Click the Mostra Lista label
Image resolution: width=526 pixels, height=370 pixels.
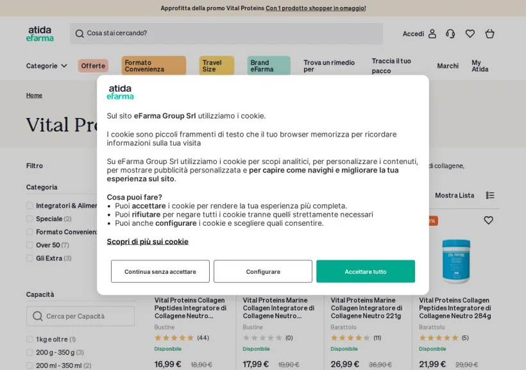click(455, 195)
